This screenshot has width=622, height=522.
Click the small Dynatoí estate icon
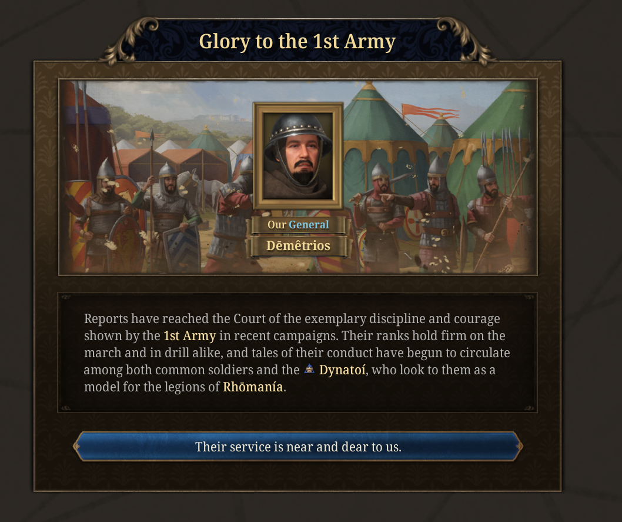tap(309, 370)
